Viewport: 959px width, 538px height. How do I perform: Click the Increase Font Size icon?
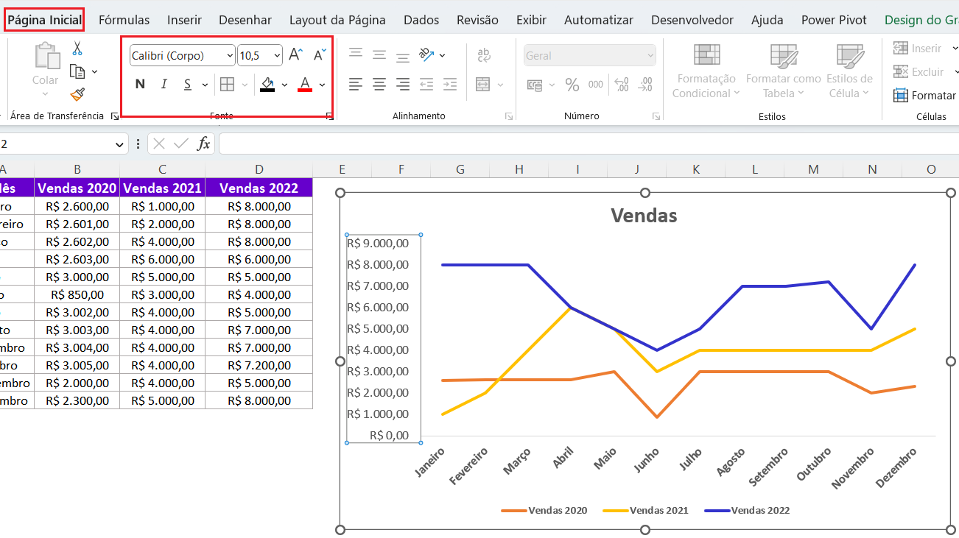click(295, 54)
